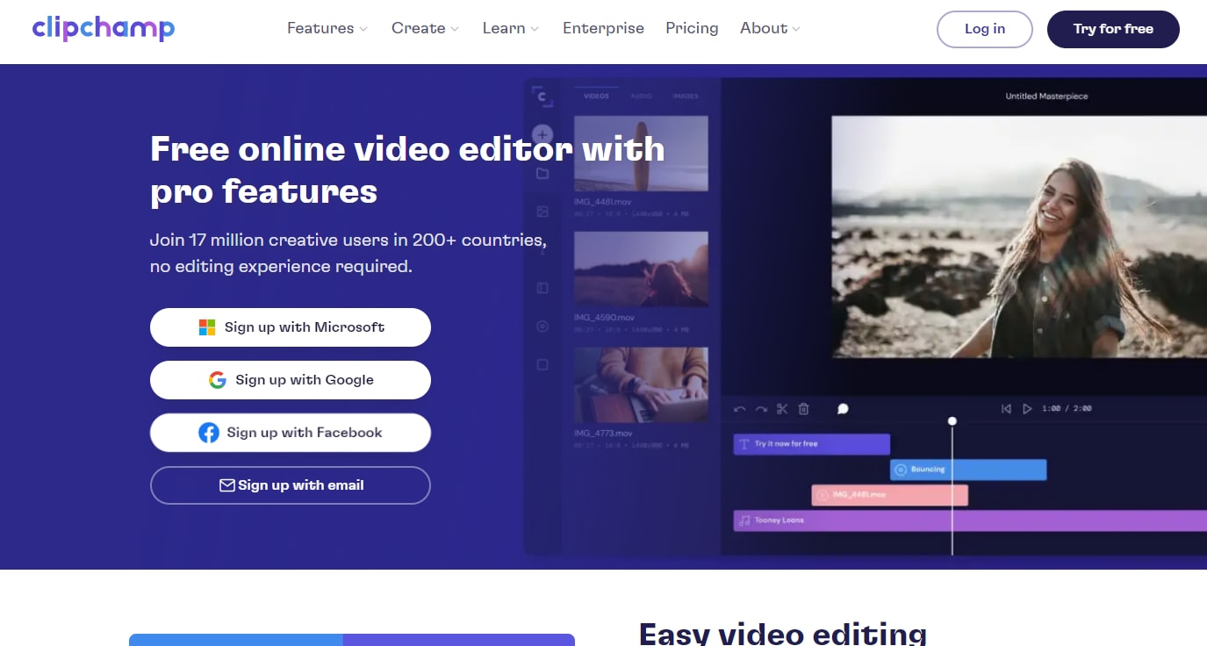The image size is (1207, 646).
Task: Click the Log in button
Action: (985, 29)
